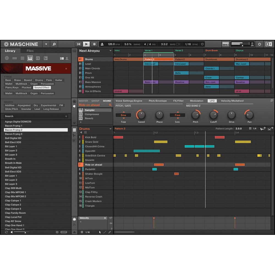Click the search magnifier next to Ride on ahead
Screen dimensions: 275x275
tap(110, 105)
